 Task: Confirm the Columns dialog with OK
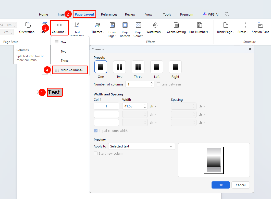221,185
